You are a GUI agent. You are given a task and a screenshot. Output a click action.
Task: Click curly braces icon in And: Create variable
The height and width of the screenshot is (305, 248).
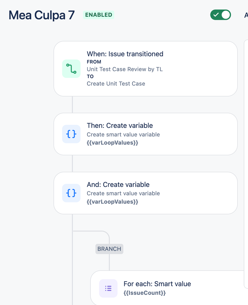click(x=71, y=193)
